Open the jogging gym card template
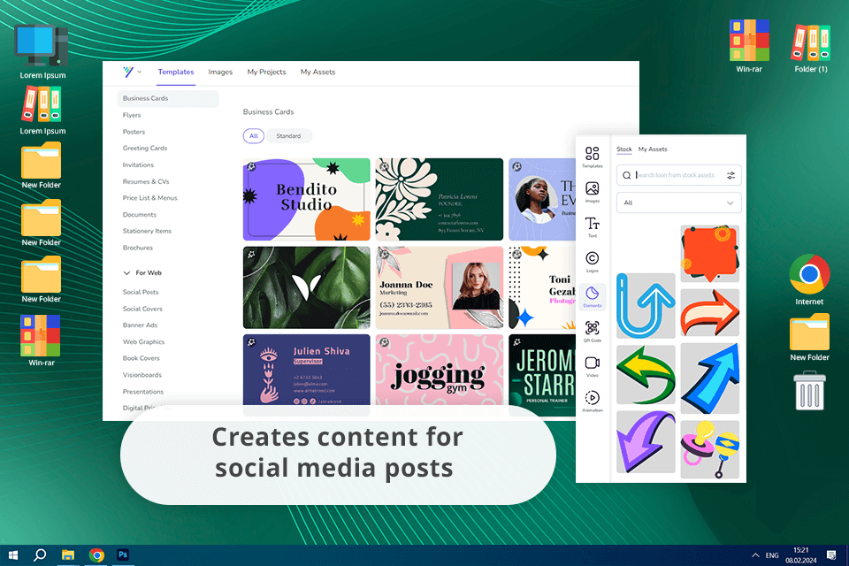Screen dimensions: 849x566 pyautogui.click(x=440, y=370)
